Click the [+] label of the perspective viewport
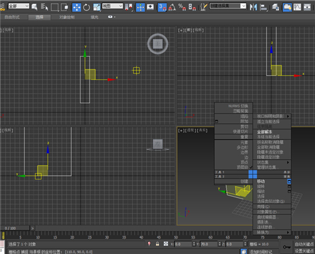315x254 pixels. pyautogui.click(x=181, y=130)
